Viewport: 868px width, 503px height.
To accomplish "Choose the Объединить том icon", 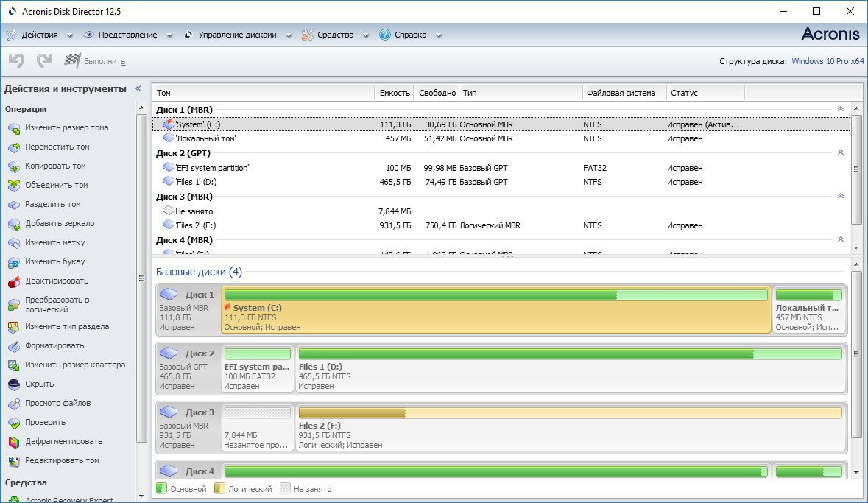I will pyautogui.click(x=14, y=186).
